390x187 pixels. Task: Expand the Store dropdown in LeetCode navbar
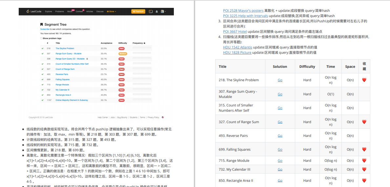[112, 11]
